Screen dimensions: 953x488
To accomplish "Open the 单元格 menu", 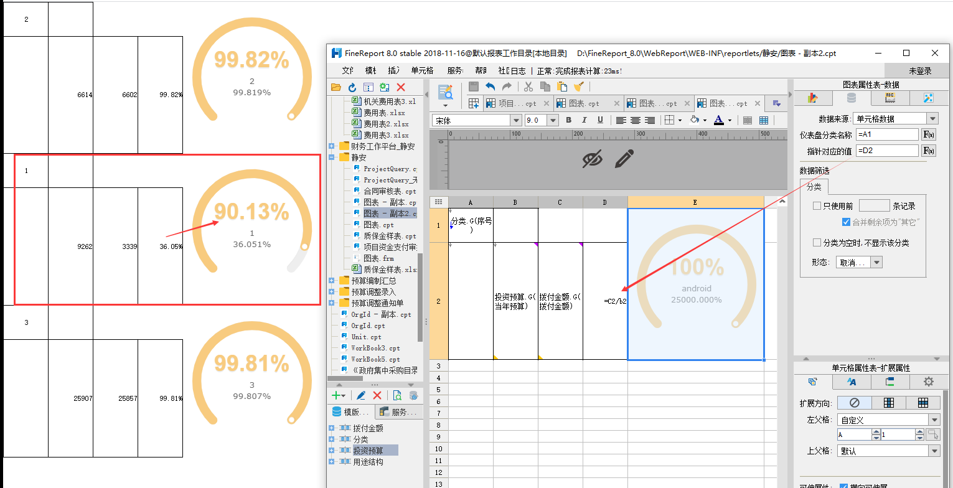I will point(422,70).
